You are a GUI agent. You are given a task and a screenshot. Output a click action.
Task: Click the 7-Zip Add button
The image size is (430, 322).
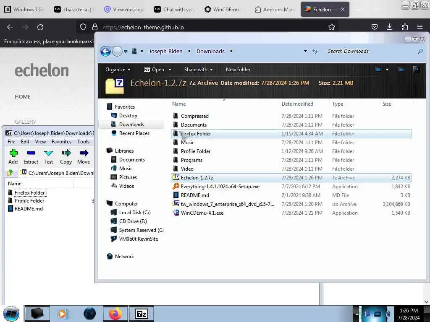coord(13,157)
